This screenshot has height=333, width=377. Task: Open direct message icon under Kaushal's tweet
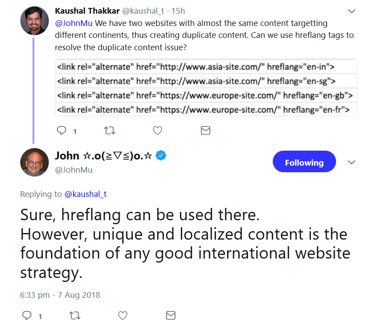point(205,130)
